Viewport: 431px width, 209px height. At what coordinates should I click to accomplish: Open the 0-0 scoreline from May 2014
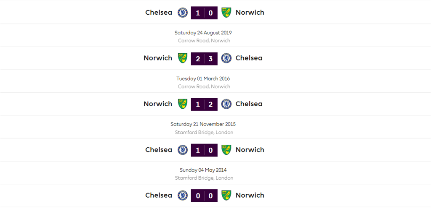(204, 196)
